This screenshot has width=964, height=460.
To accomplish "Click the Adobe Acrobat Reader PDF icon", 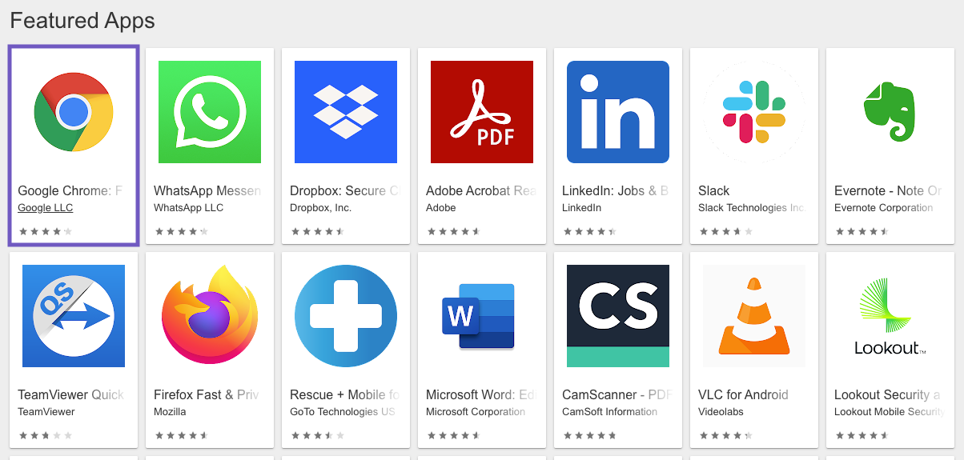I will pos(482,112).
